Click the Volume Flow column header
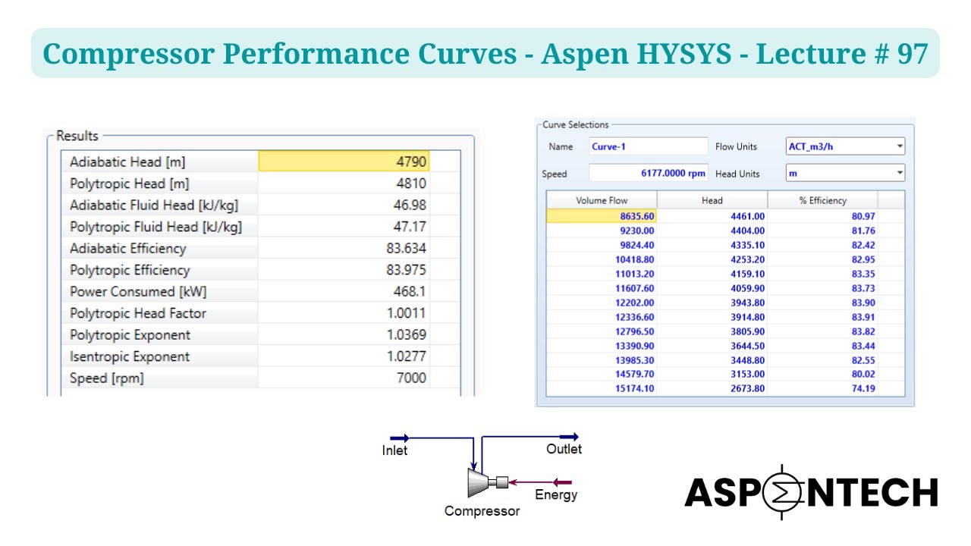Viewport: 971px width, 546px height. [602, 200]
